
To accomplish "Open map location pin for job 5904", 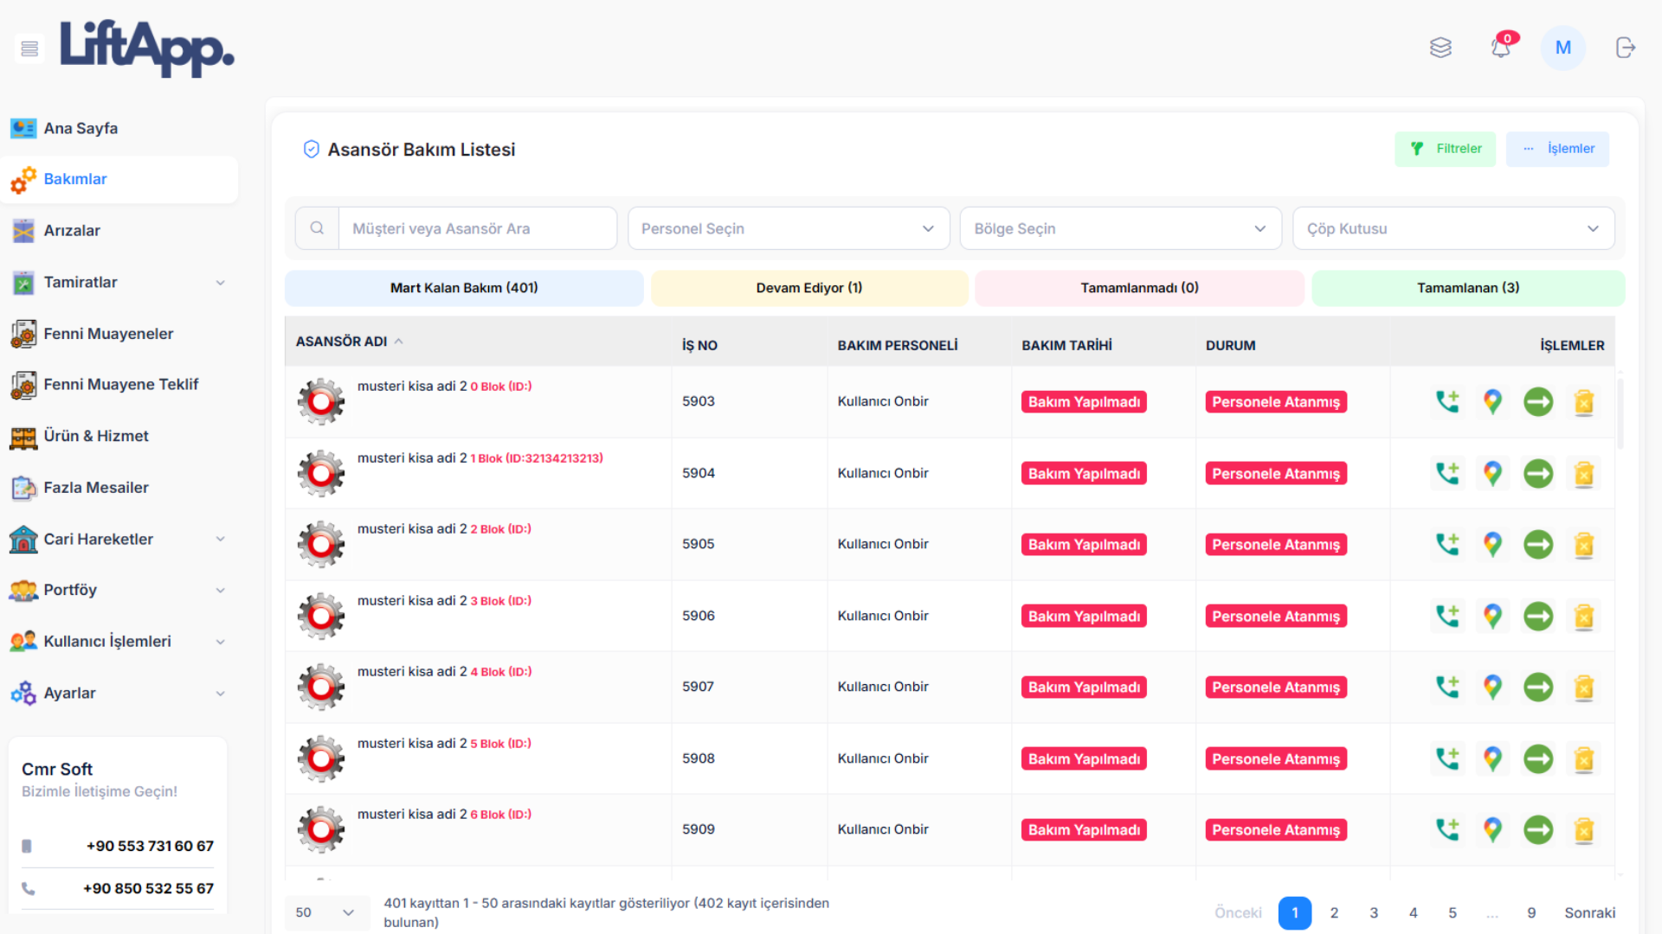I will (1492, 473).
